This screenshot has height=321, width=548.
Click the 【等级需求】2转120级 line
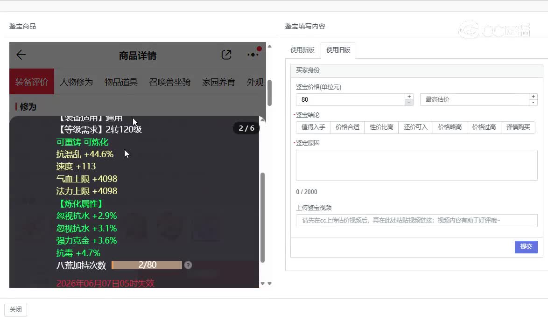99,130
